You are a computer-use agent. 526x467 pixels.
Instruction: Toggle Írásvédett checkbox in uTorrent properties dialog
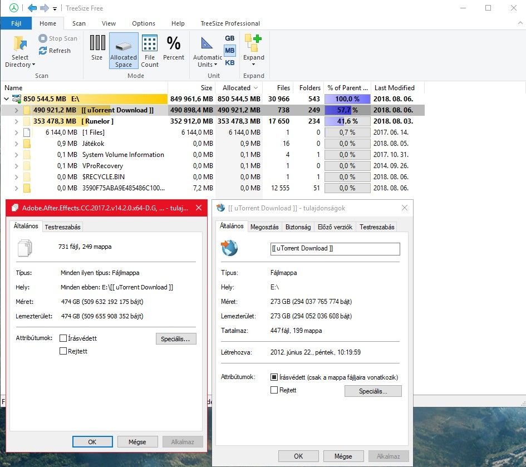[274, 377]
